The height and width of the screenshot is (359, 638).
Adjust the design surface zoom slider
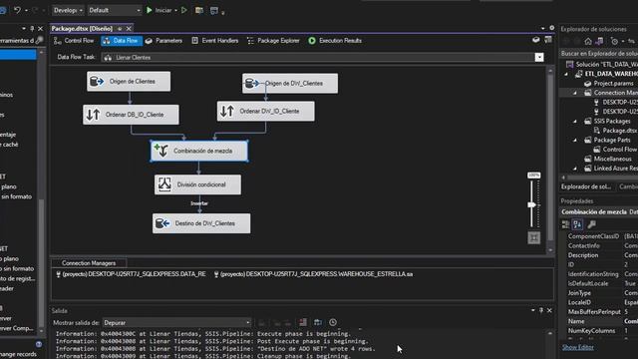[531, 204]
